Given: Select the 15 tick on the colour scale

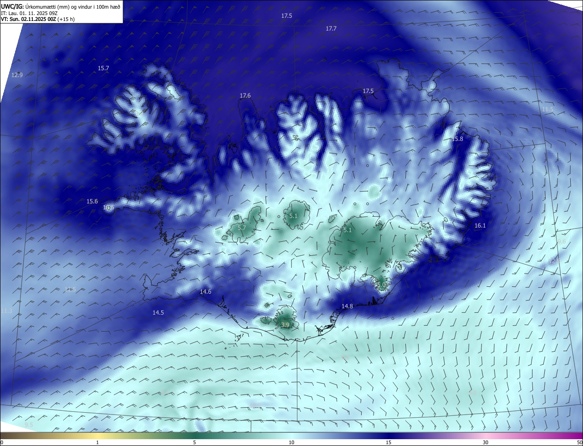Looking at the screenshot, I should tap(389, 442).
